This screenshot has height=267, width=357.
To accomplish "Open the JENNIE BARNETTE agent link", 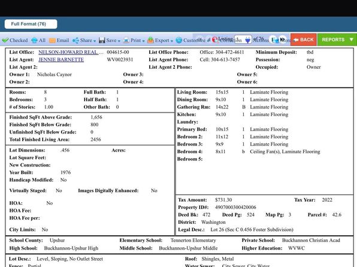I will click(x=61, y=60).
